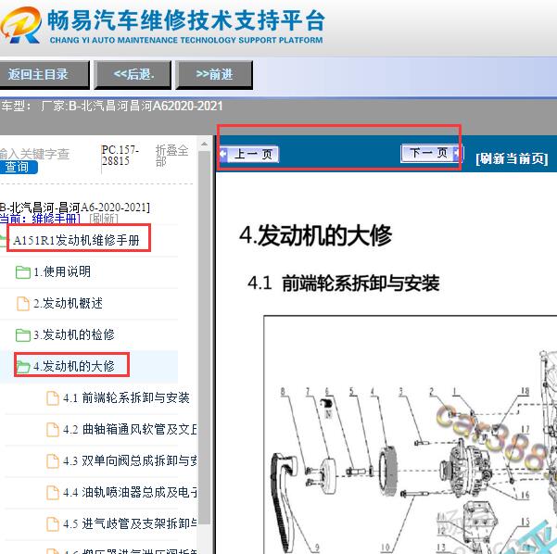Open next page with 下一页
The image size is (557, 554).
(x=431, y=154)
